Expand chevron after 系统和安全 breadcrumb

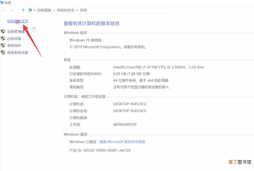pyautogui.click(x=77, y=10)
